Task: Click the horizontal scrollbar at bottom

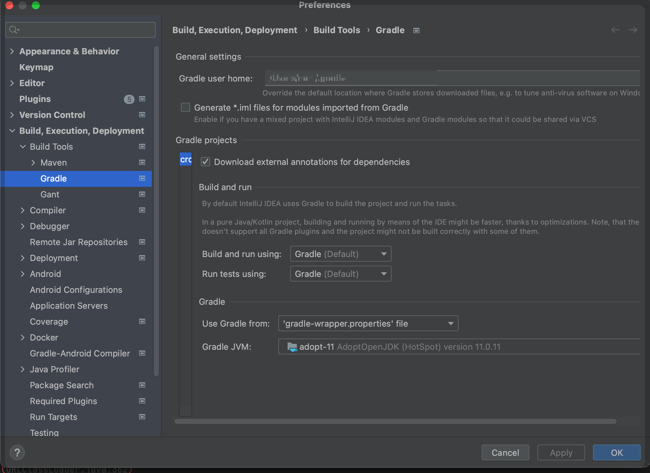Action: [x=395, y=421]
